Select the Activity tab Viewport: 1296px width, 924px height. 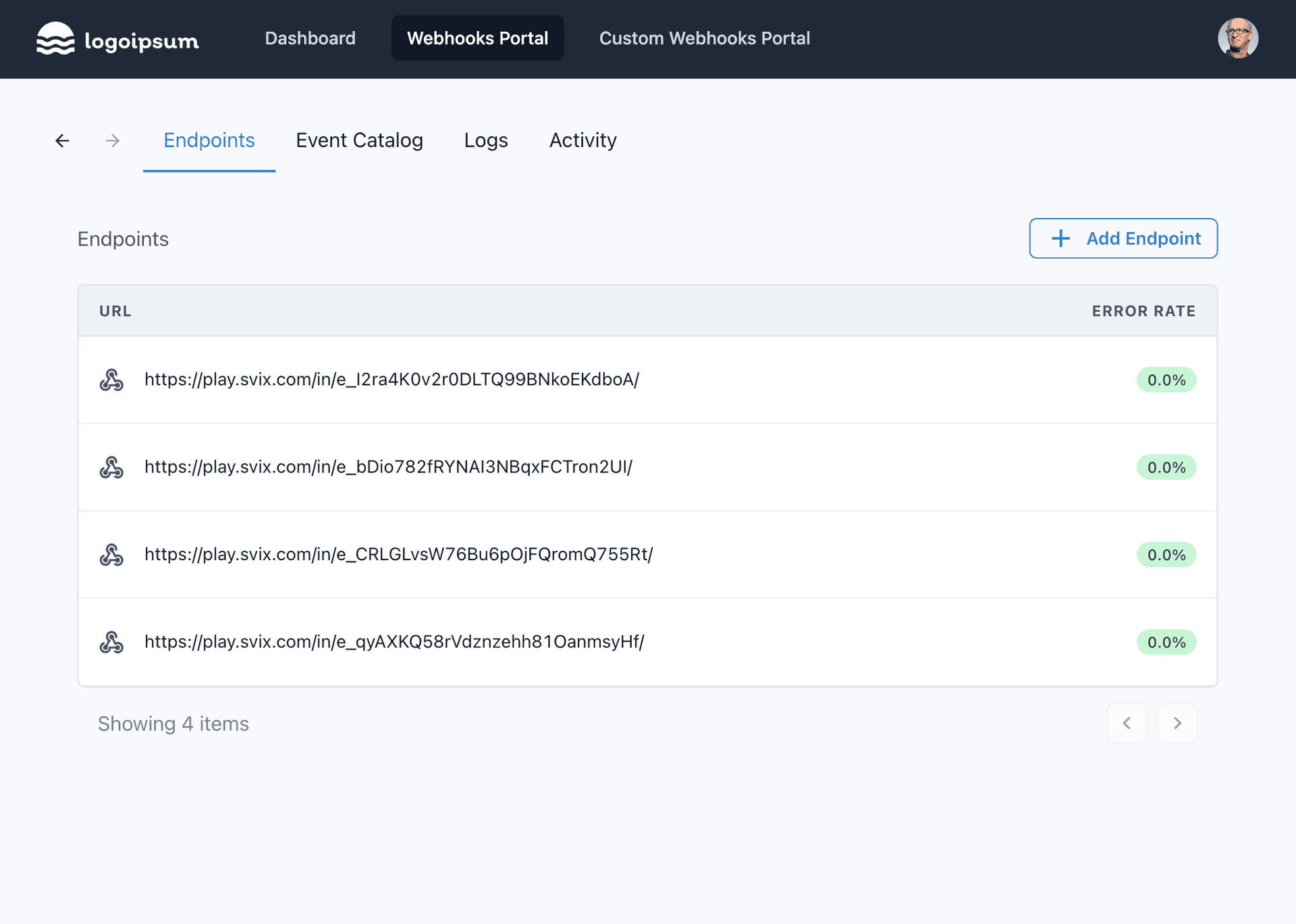tap(583, 140)
